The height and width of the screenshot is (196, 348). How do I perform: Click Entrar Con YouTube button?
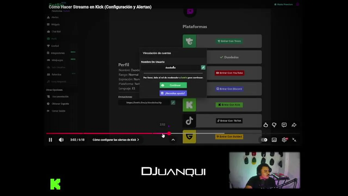[229, 73]
